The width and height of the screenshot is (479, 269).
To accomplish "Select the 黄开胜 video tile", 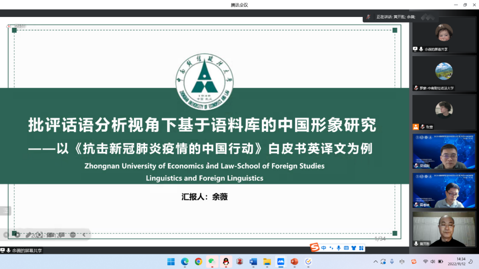I will [444, 229].
